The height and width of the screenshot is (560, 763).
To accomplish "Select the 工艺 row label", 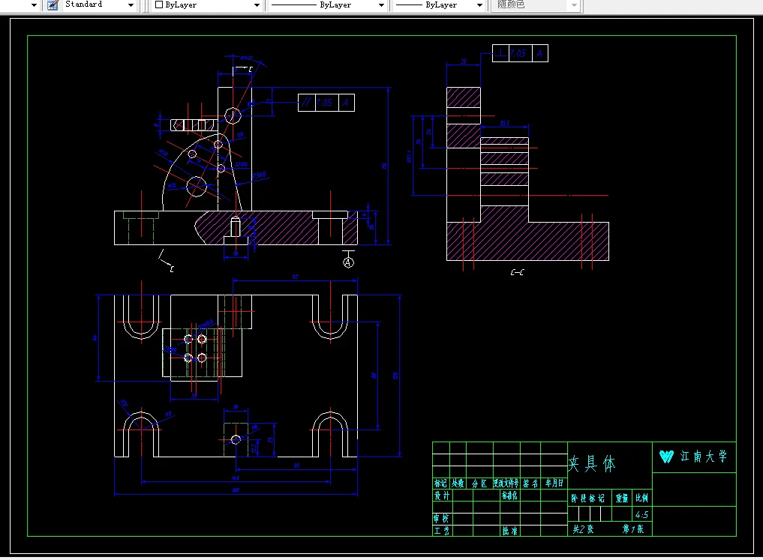I will pos(441,530).
